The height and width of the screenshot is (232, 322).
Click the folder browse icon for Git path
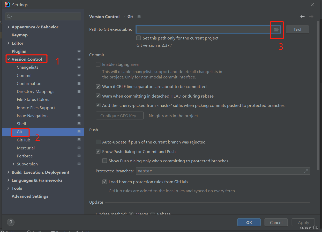pos(276,29)
